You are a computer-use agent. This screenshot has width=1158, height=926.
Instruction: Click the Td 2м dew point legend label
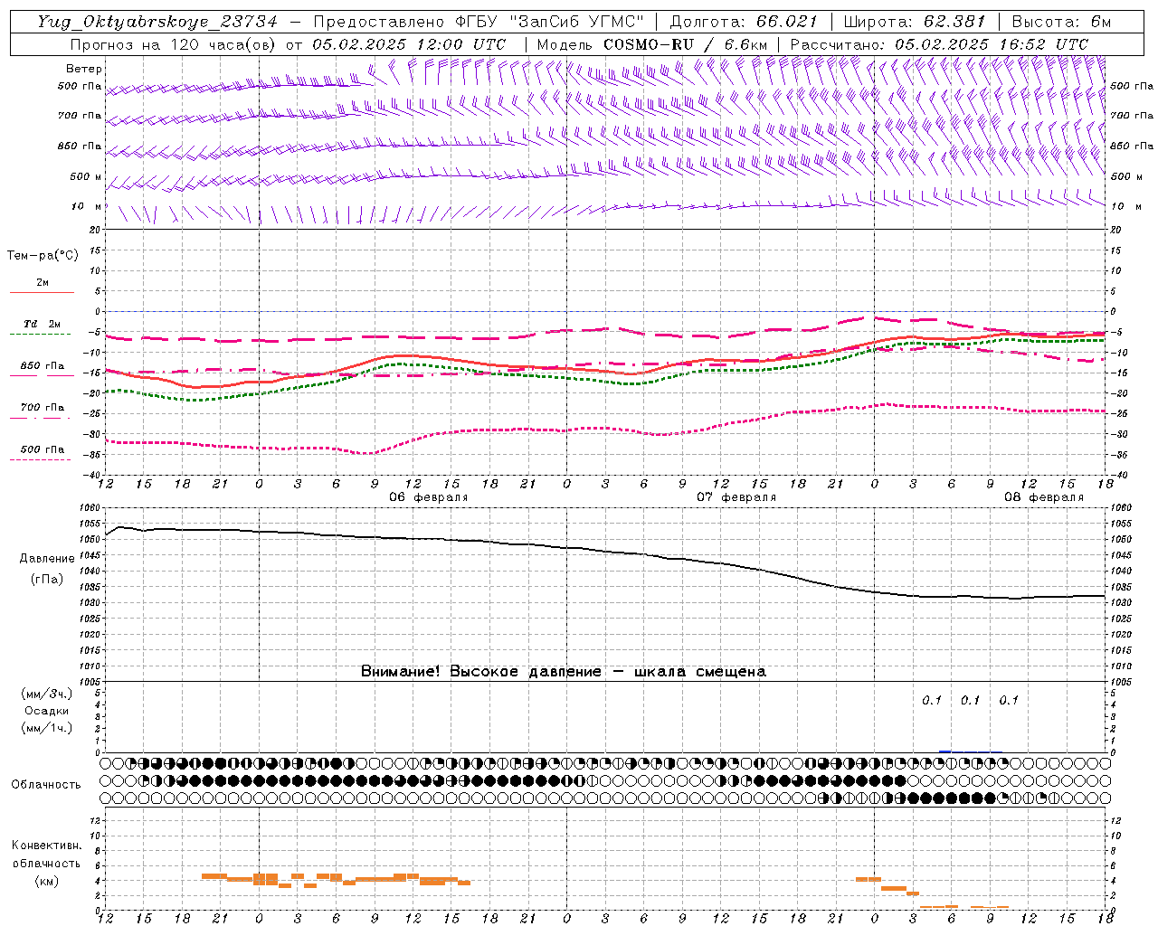click(x=43, y=324)
